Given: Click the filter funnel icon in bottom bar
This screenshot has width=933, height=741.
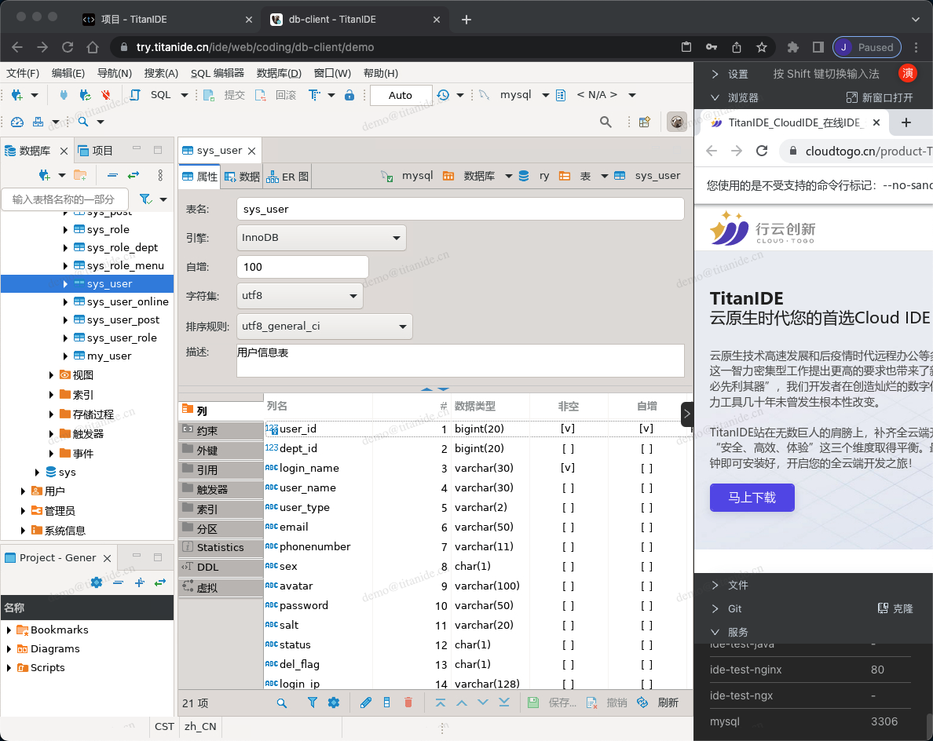Looking at the screenshot, I should coord(312,703).
